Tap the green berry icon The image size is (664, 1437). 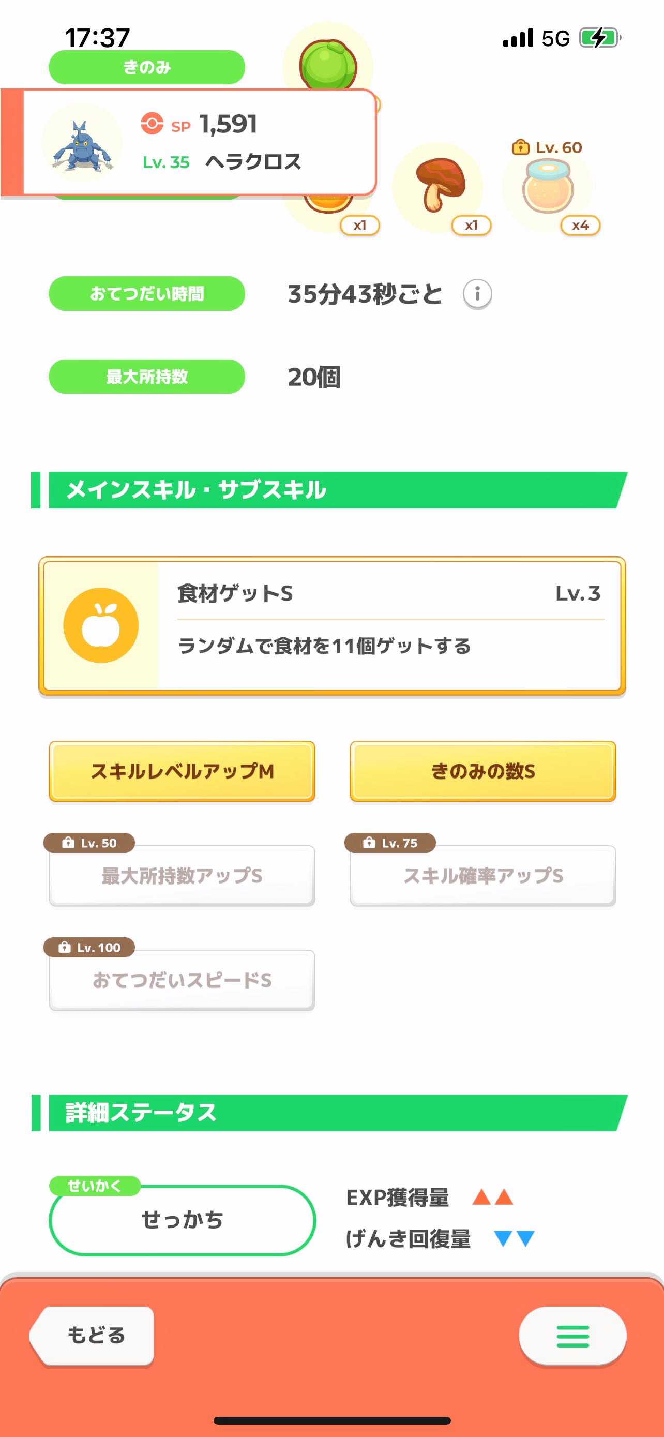click(328, 64)
